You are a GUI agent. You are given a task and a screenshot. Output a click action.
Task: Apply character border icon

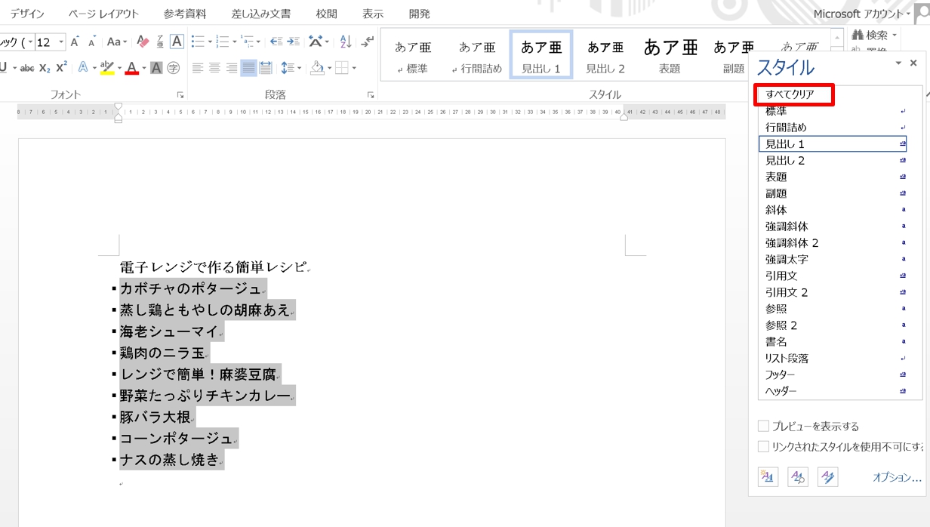tap(177, 42)
